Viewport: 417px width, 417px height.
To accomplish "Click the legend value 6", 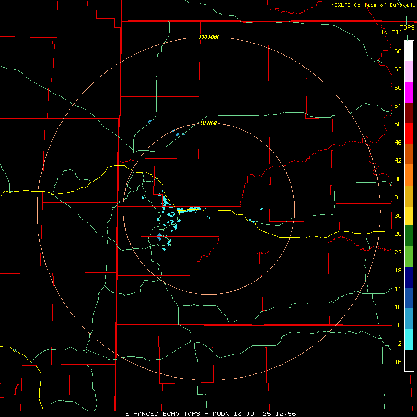I will pyautogui.click(x=400, y=325).
